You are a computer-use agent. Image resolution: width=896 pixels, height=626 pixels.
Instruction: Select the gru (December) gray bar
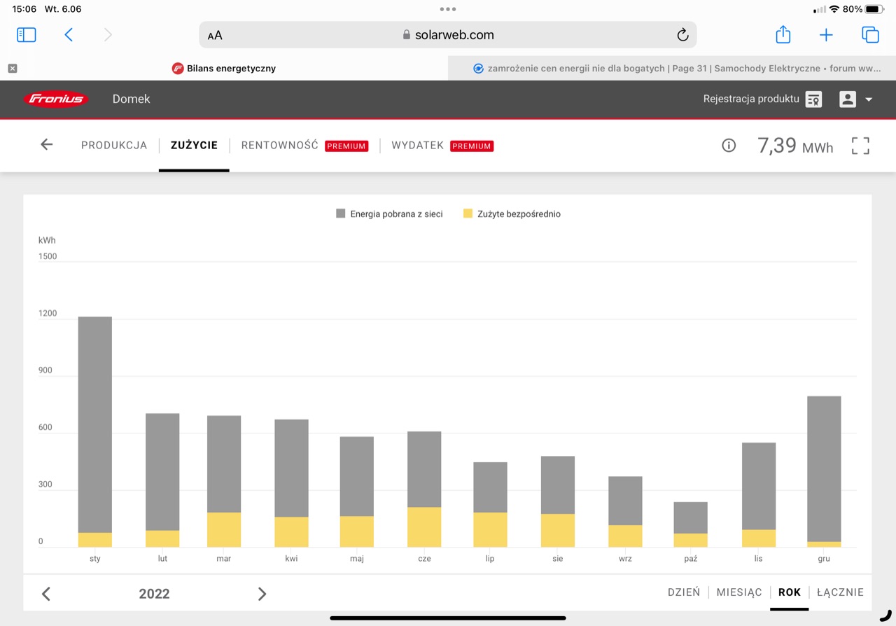click(824, 469)
